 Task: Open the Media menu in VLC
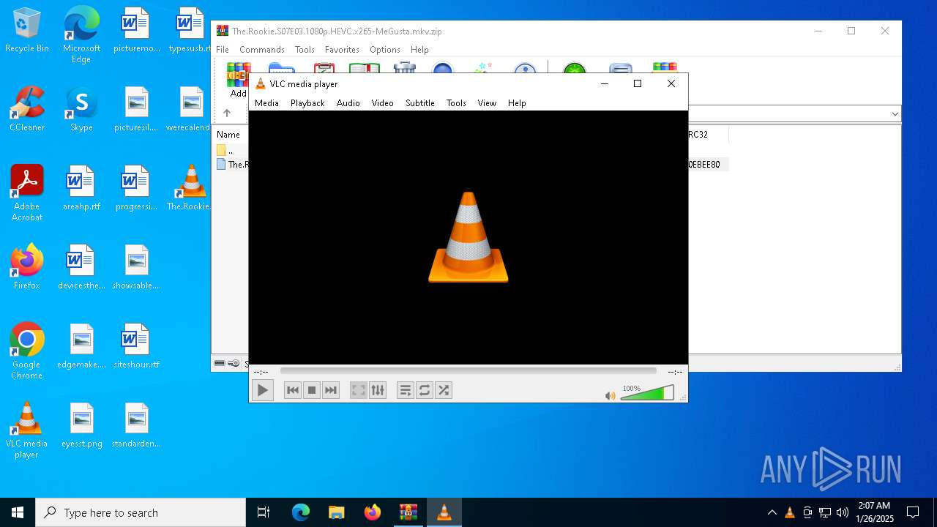[x=266, y=103]
